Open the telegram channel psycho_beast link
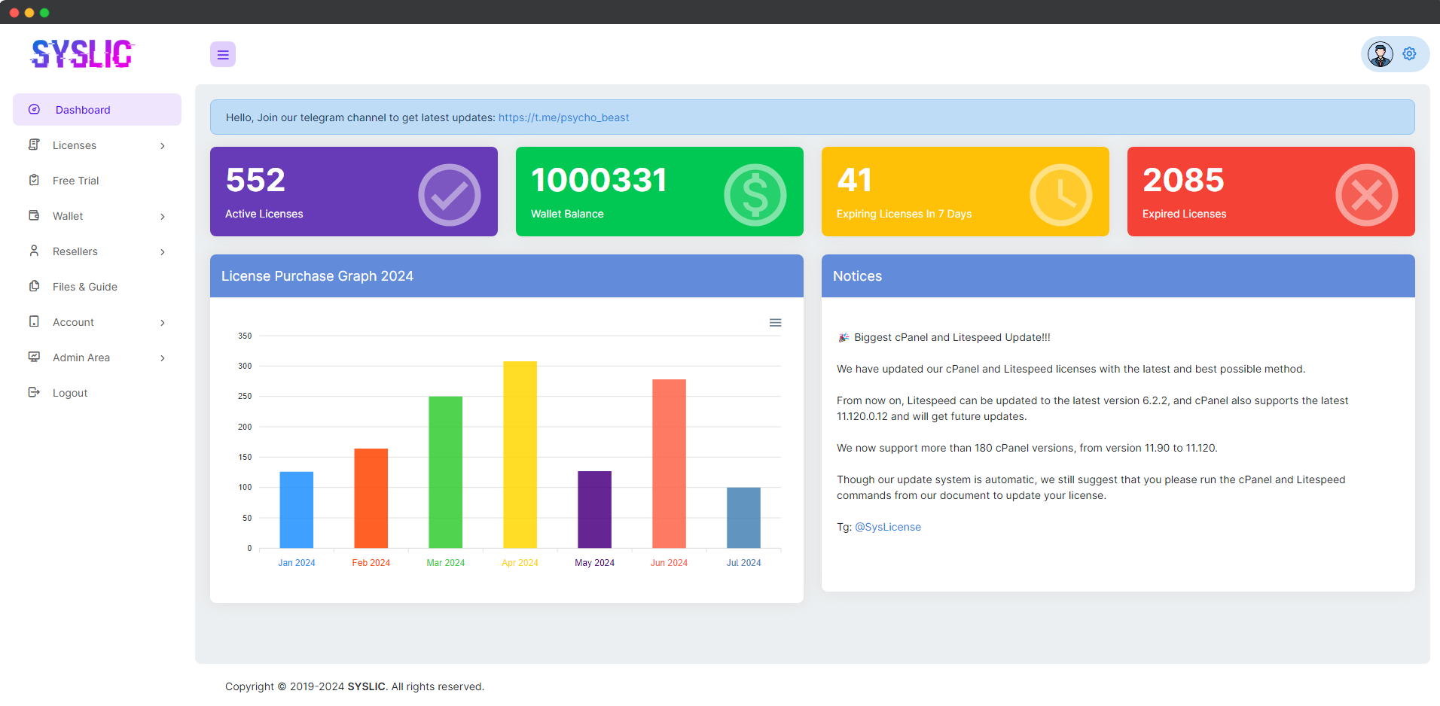 [563, 117]
